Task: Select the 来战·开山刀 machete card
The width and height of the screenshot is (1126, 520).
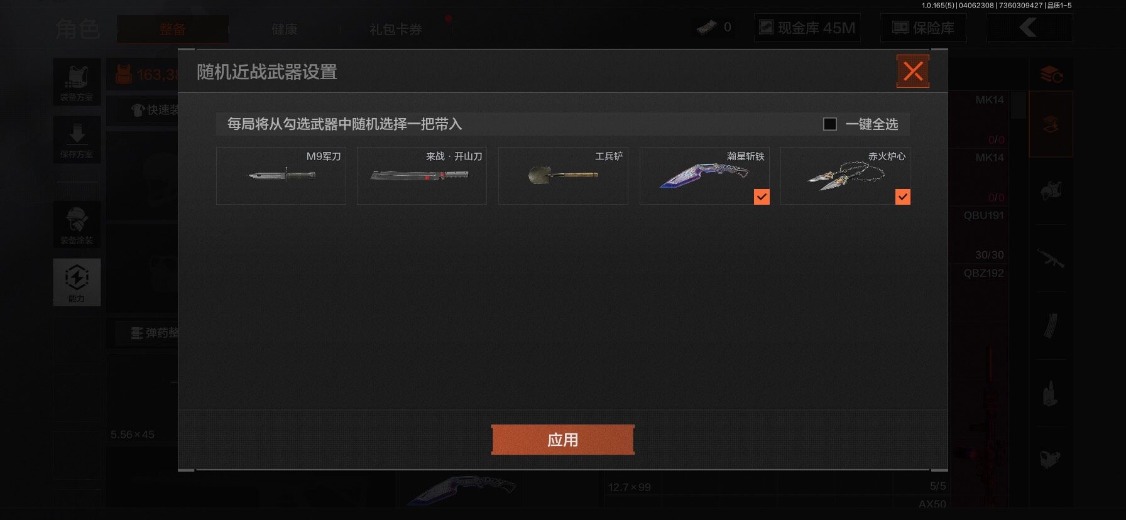Action: pyautogui.click(x=422, y=176)
